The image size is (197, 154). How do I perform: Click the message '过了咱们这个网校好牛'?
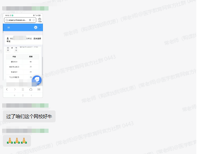pos(29,116)
